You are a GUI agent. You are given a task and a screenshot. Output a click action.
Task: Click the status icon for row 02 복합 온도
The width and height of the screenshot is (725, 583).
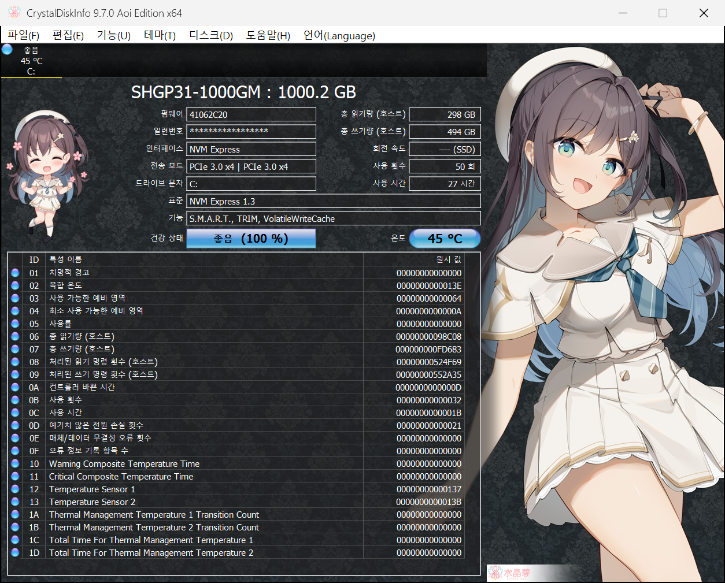(15, 285)
